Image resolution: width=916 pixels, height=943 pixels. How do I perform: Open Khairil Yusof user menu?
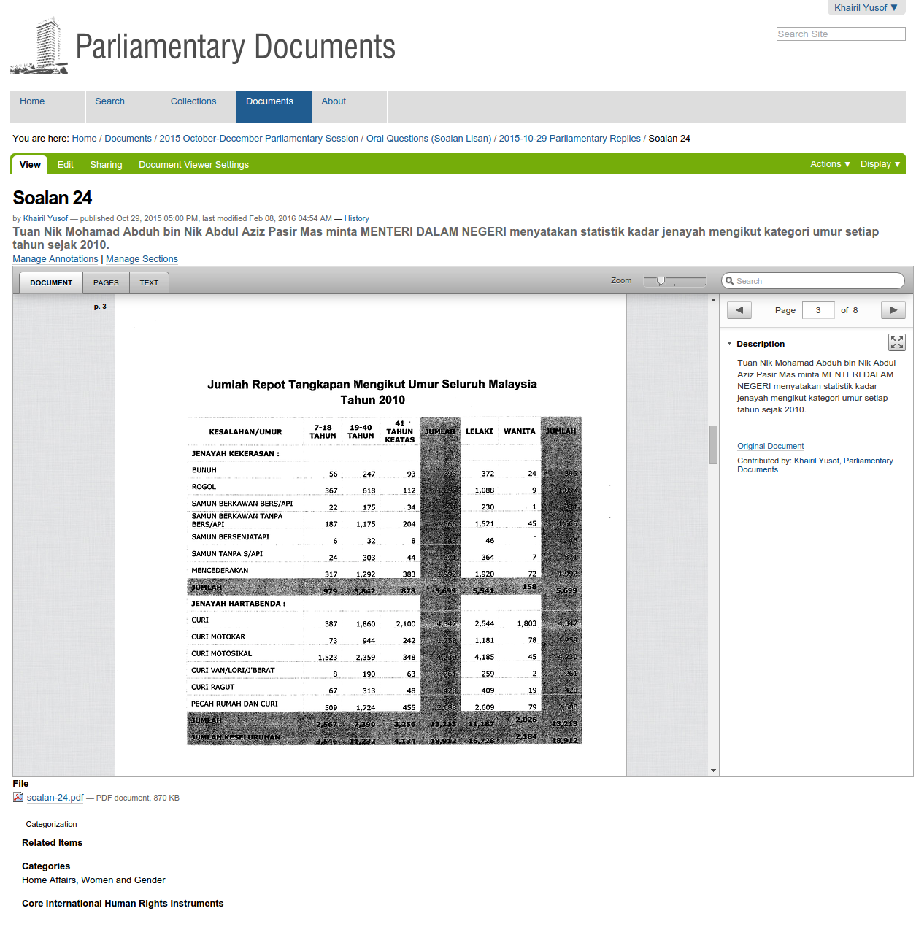tap(866, 7)
